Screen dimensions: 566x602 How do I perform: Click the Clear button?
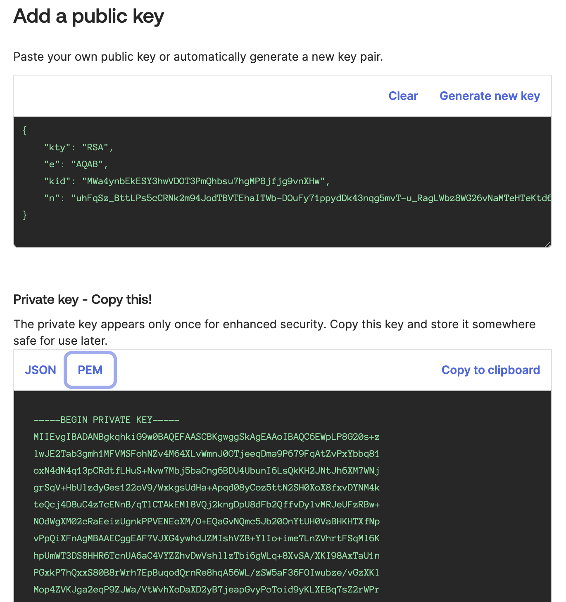pyautogui.click(x=403, y=96)
